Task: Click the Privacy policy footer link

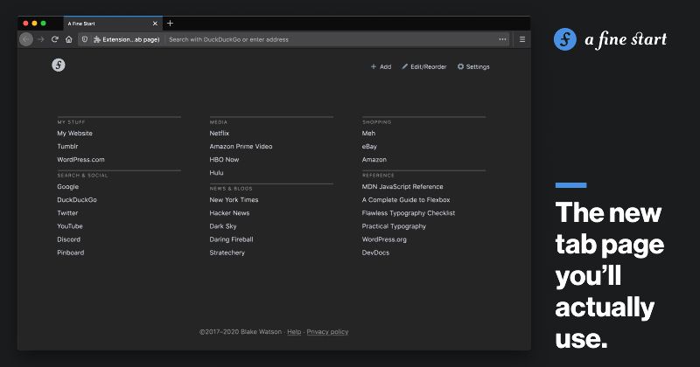Action: pos(327,332)
